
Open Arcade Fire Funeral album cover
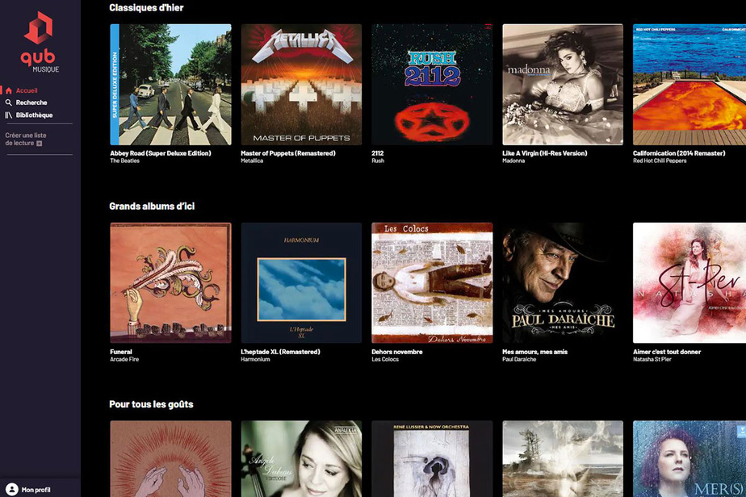(171, 283)
